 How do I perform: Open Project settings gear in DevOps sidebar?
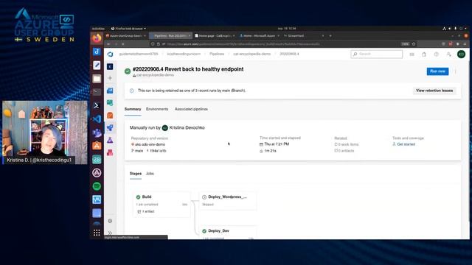pyautogui.click(x=110, y=221)
